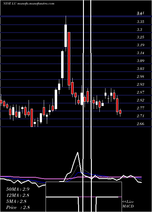Click the <<Live MACD label

pos(128,204)
